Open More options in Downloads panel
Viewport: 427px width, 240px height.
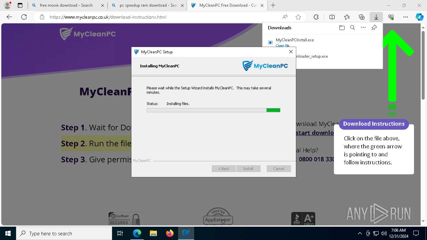pos(363,28)
